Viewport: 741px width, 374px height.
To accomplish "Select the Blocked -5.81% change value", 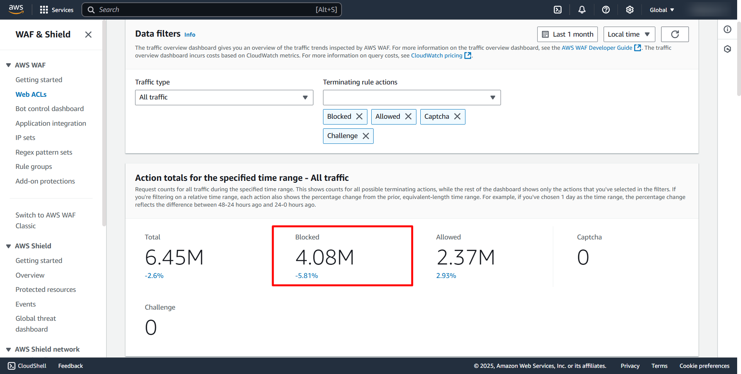I will 306,276.
